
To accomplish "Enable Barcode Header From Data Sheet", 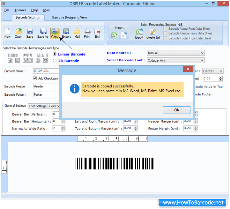I will tap(165, 33).
